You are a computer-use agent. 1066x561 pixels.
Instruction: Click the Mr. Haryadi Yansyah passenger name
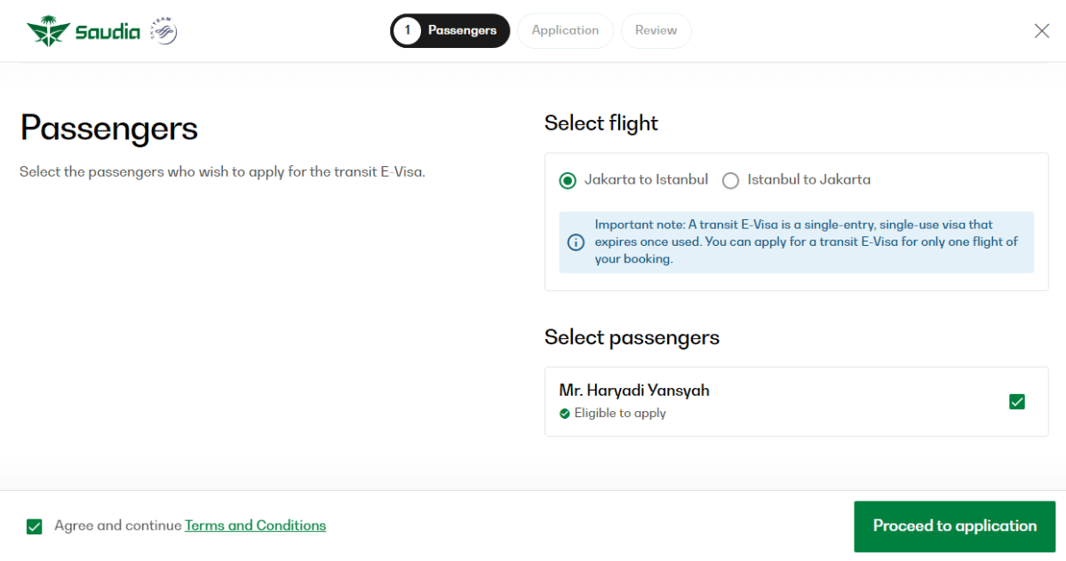(x=634, y=391)
